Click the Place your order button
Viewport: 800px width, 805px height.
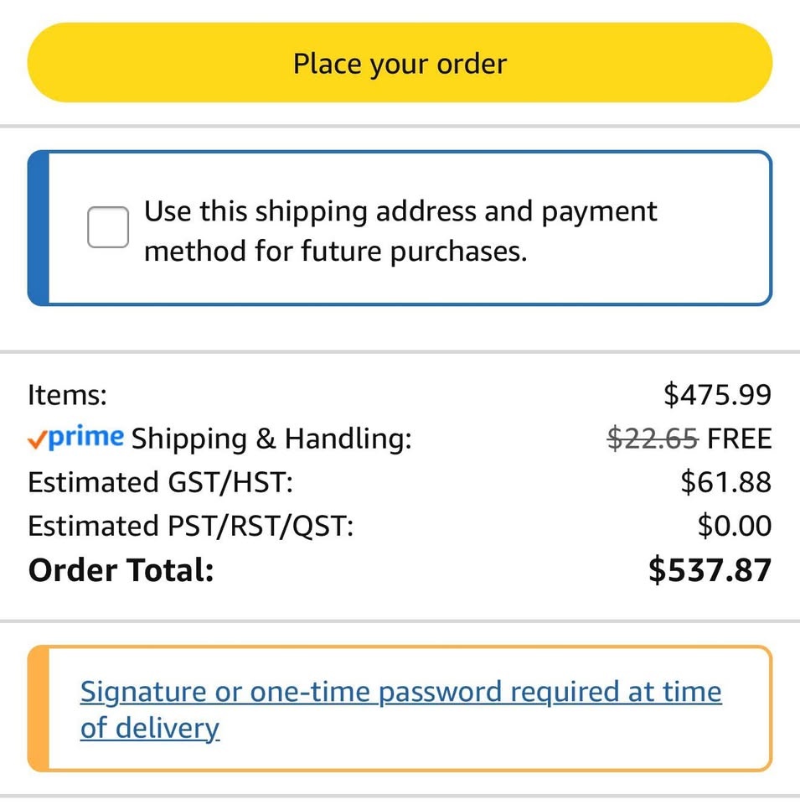coord(400,63)
